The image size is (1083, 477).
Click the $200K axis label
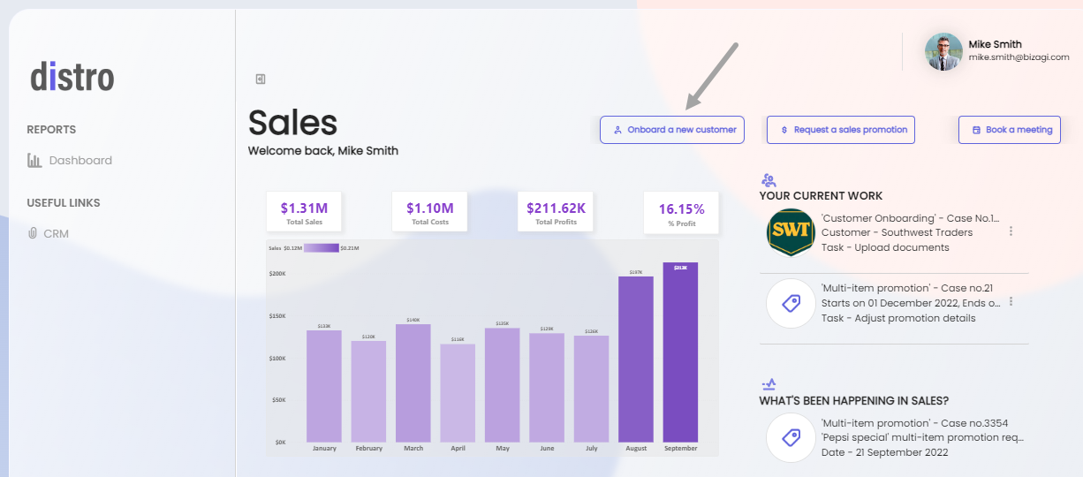click(276, 274)
